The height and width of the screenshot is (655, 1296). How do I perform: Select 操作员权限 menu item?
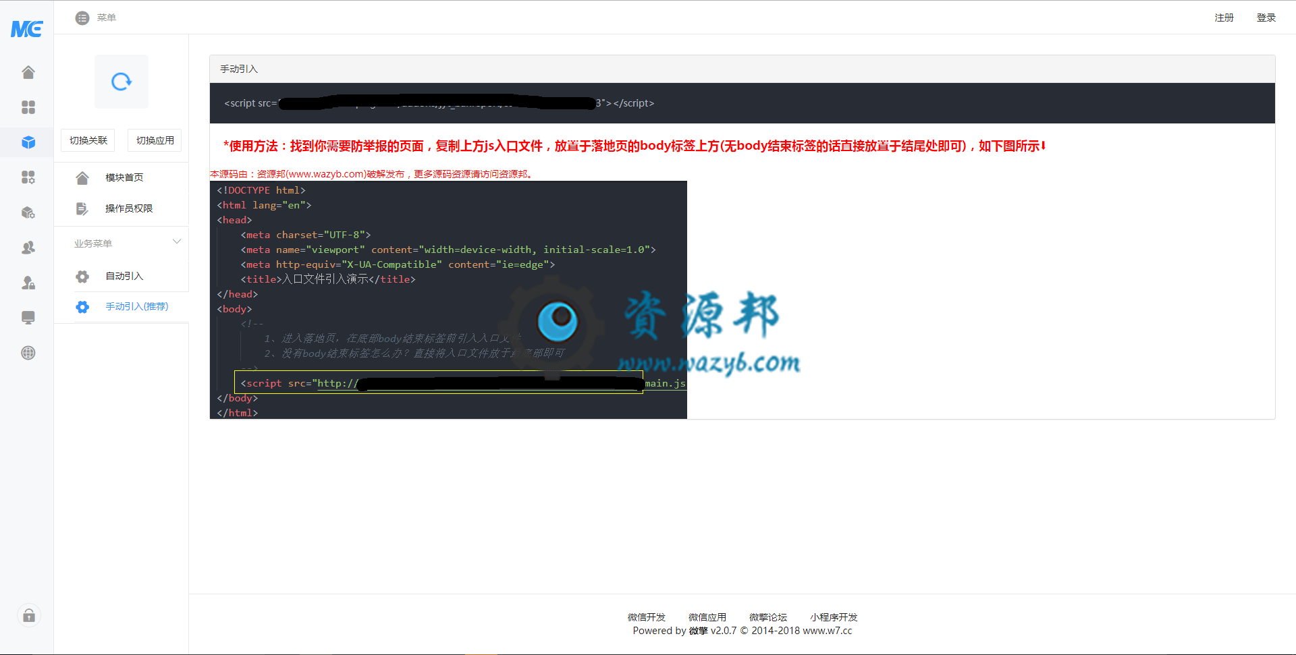point(129,208)
